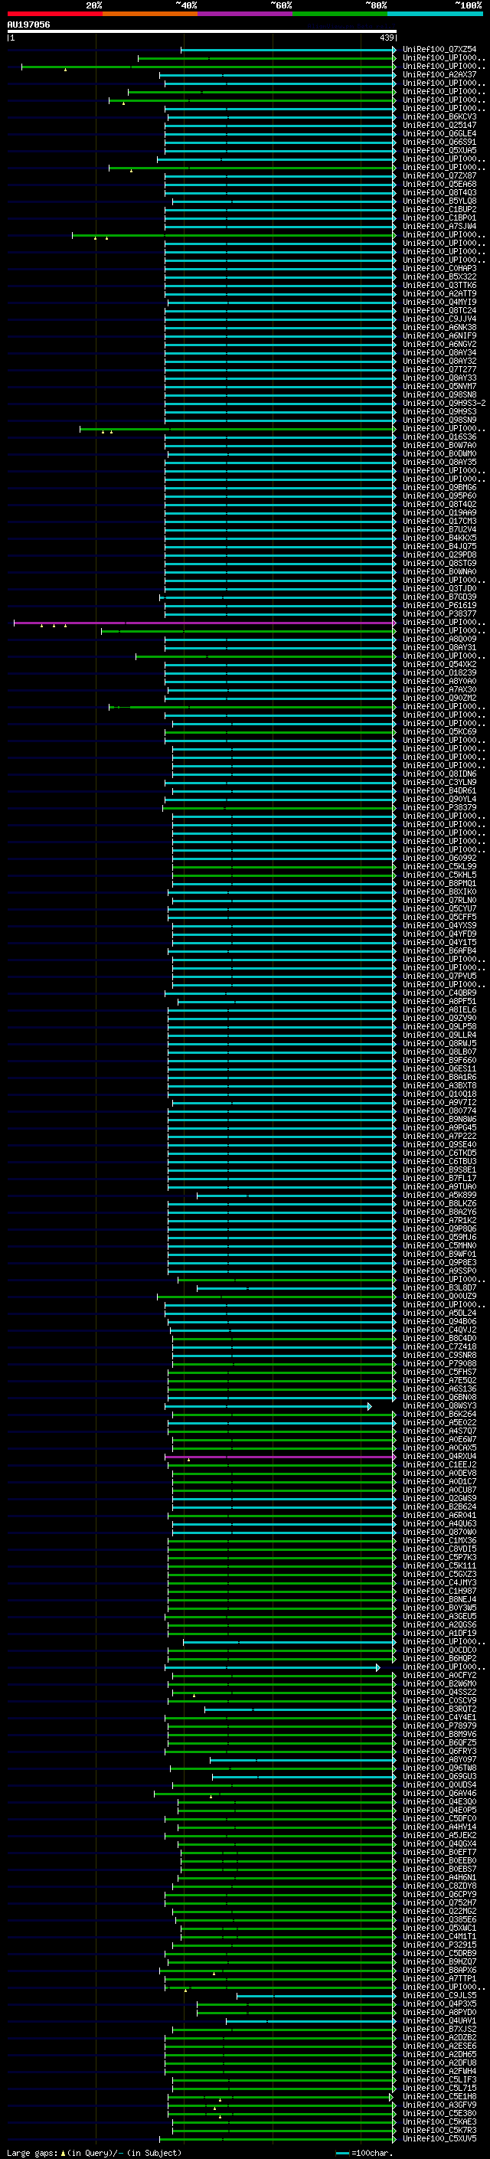Click the UniRef100_Q66S91 entry
Screen dimensions: 490x2159
click(x=439, y=142)
